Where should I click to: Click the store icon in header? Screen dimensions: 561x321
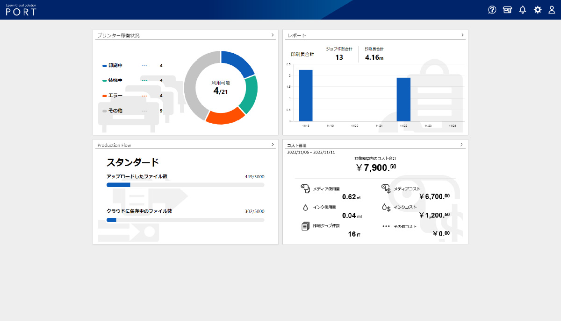tap(507, 10)
